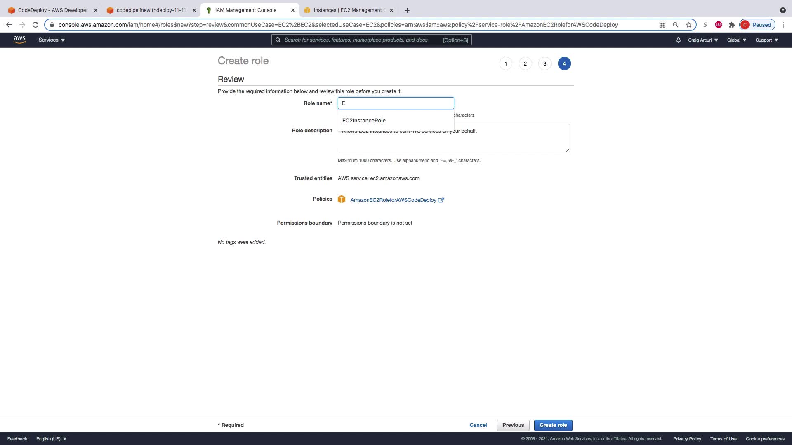The image size is (792, 445).
Task: Click the bookmark star icon
Action: (x=688, y=25)
